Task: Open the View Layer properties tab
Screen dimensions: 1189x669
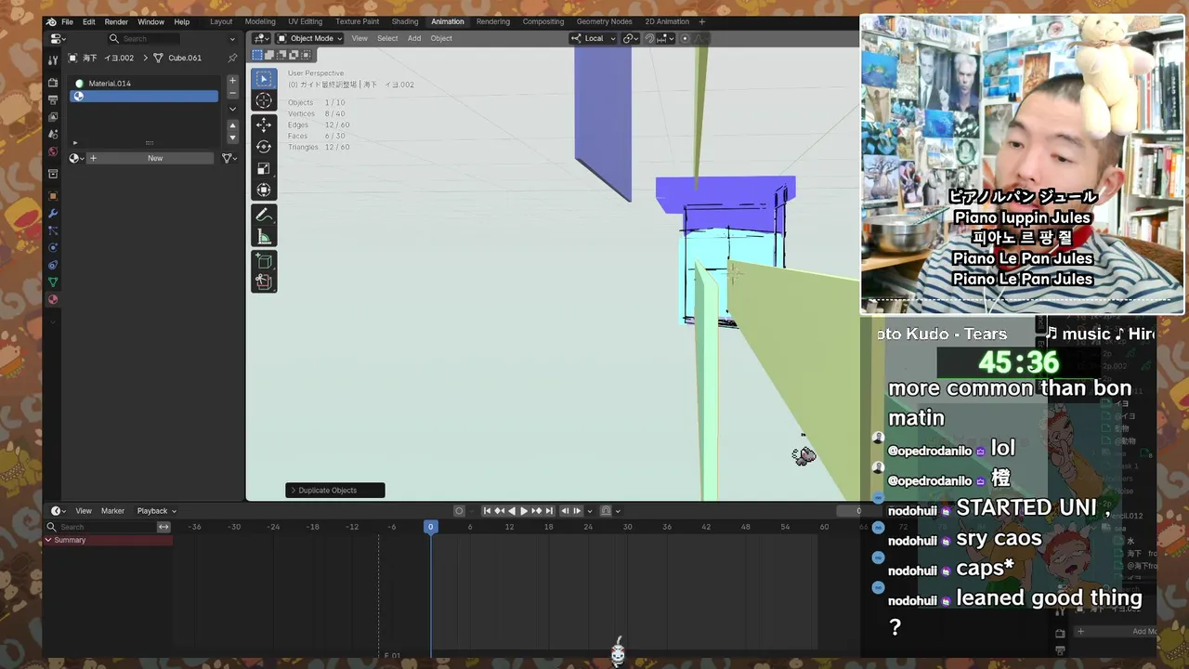Action: coord(53,117)
